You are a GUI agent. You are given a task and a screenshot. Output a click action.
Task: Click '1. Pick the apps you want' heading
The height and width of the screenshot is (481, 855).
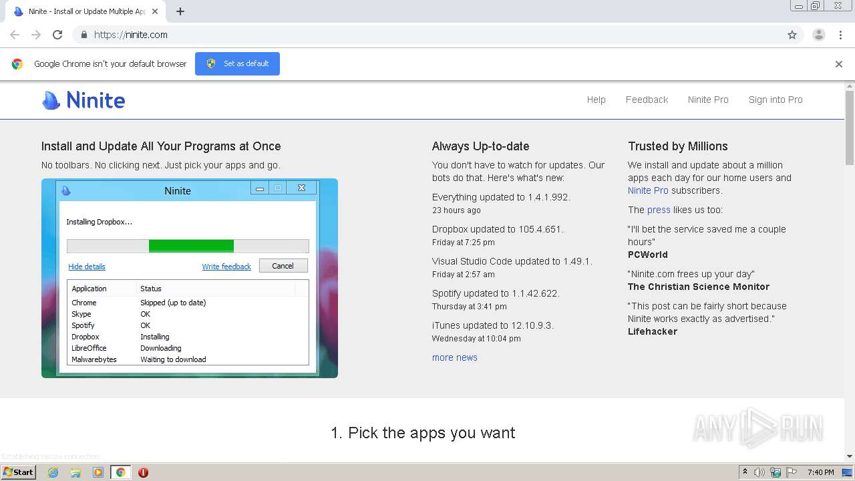click(423, 433)
